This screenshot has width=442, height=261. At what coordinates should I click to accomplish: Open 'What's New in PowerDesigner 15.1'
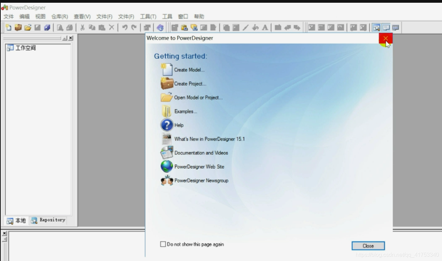click(210, 139)
